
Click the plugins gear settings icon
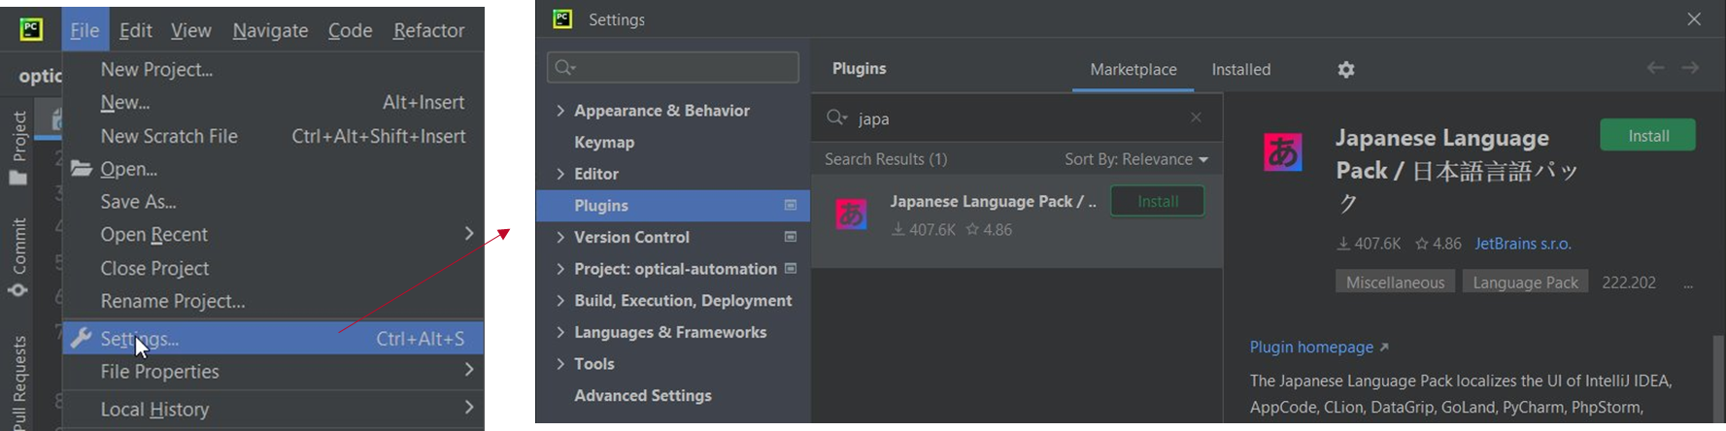click(1345, 69)
